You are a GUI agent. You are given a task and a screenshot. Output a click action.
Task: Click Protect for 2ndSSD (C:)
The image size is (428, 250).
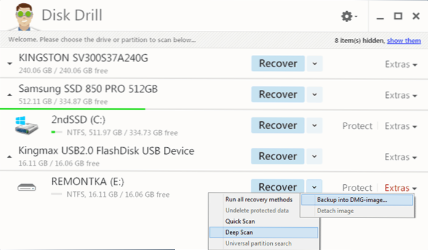pyautogui.click(x=357, y=126)
